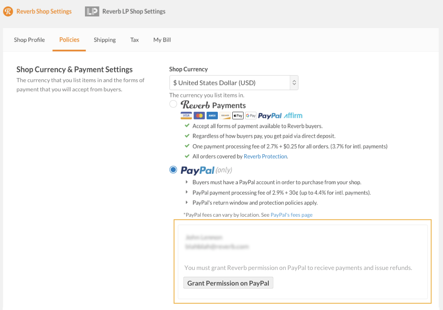This screenshot has height=310, width=443.
Task: Select the Reverb Payments radio button
Action: [x=173, y=104]
